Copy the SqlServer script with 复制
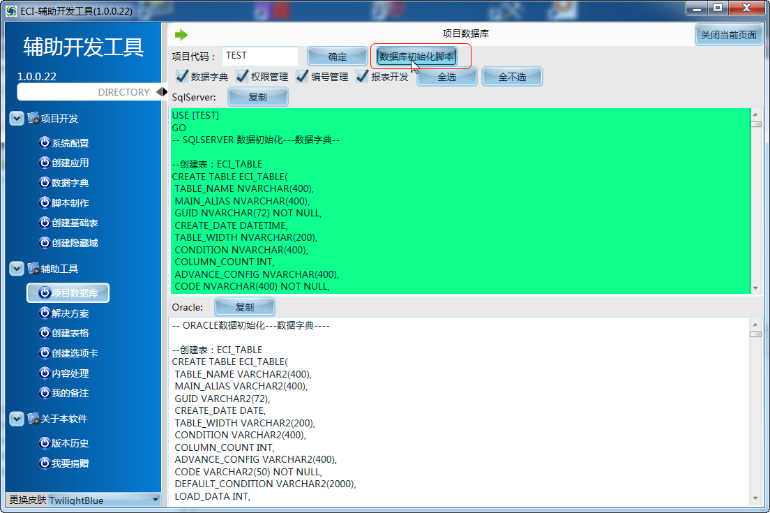 [x=258, y=97]
